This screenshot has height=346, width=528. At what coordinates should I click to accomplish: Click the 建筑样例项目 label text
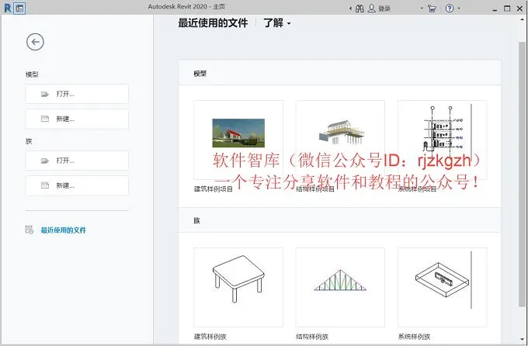click(214, 189)
